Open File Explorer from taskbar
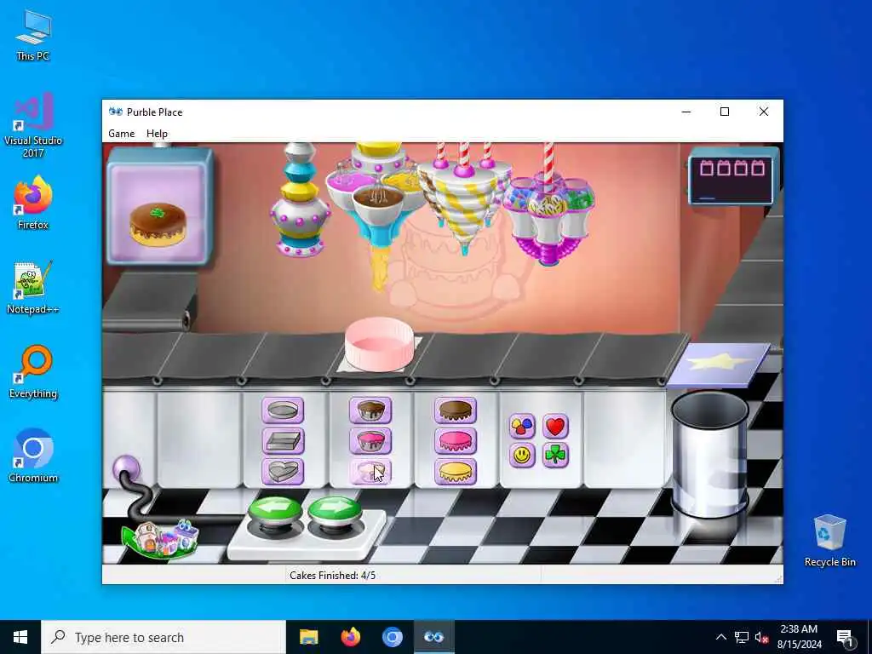 (308, 637)
